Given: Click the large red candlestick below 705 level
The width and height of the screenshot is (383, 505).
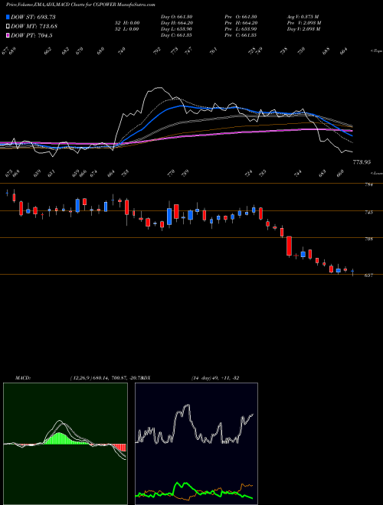Looking at the screenshot, I should coord(290,246).
